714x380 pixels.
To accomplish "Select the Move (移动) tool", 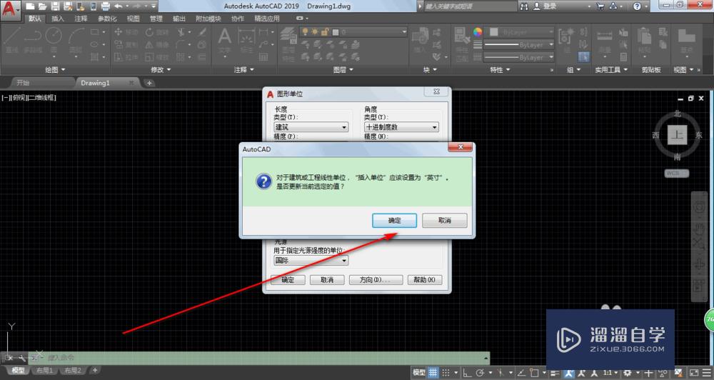I will (x=126, y=32).
